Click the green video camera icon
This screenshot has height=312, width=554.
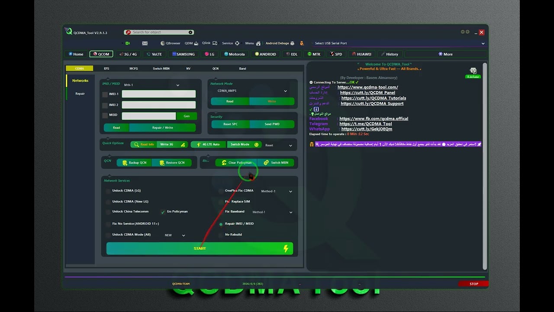pos(128,43)
